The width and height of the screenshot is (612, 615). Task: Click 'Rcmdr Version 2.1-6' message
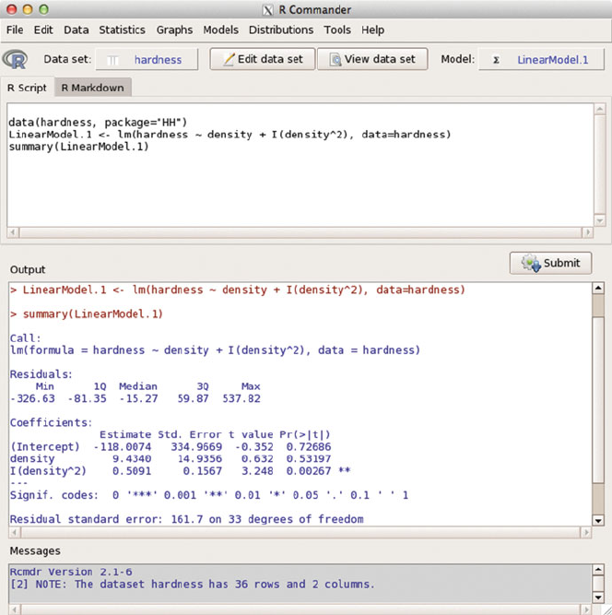(x=71, y=572)
